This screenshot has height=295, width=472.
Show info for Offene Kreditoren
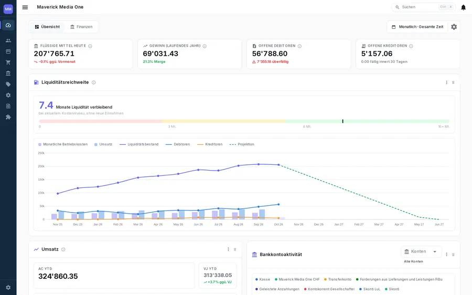[x=411, y=46]
